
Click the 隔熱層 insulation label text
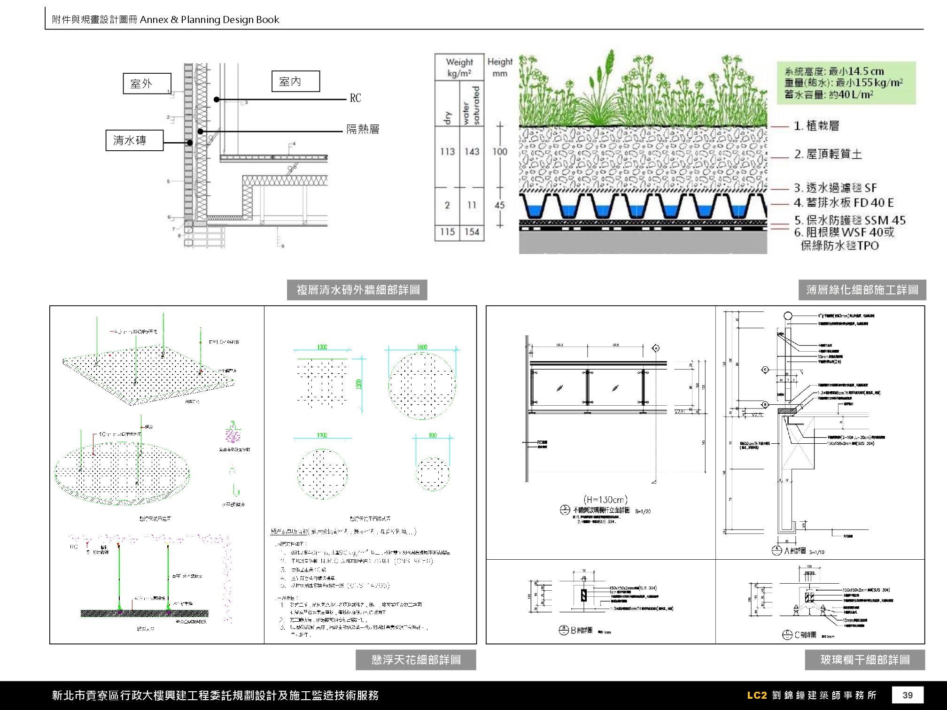(x=363, y=129)
